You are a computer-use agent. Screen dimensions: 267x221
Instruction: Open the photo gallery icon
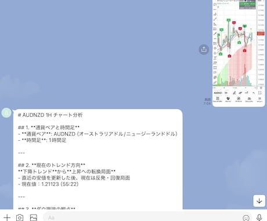pos(34,218)
